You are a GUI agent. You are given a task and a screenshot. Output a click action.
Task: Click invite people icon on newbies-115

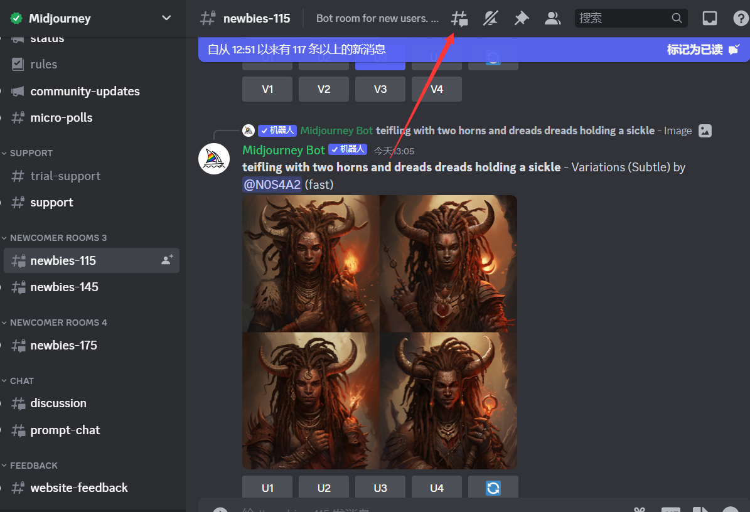pyautogui.click(x=167, y=260)
